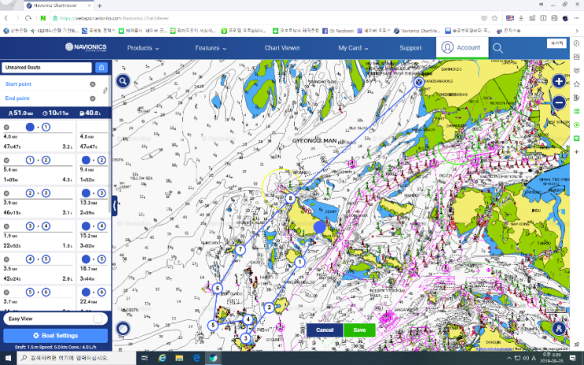Click the Unnamed Route name field

pos(46,68)
